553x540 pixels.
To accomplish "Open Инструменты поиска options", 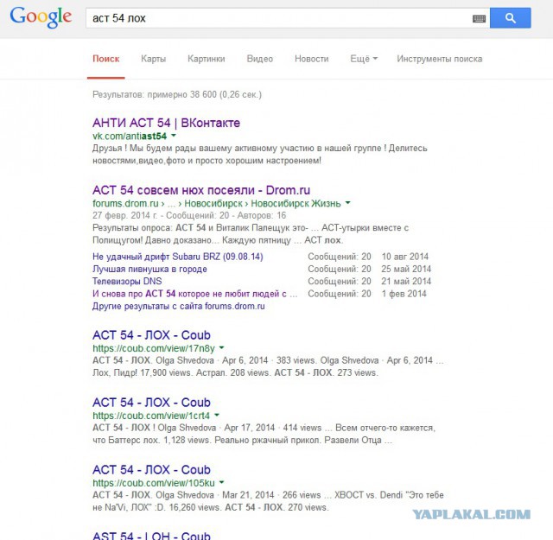I will pos(440,59).
